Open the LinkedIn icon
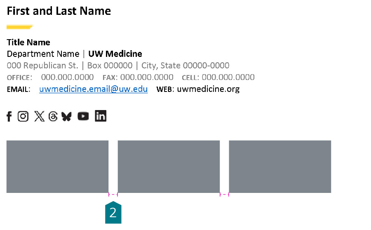This screenshot has height=230, width=371. pyautogui.click(x=101, y=116)
